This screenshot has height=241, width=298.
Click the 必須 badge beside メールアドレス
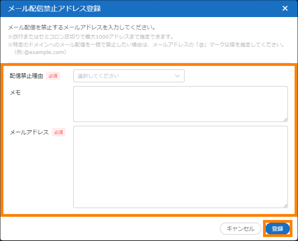click(59, 132)
